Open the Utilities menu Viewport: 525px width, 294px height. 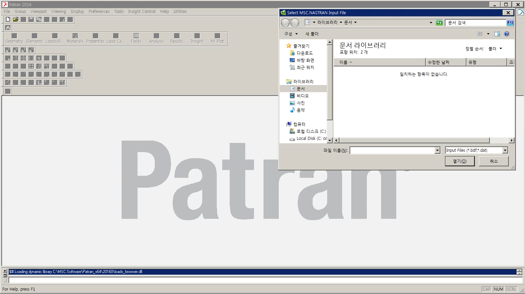(x=180, y=12)
